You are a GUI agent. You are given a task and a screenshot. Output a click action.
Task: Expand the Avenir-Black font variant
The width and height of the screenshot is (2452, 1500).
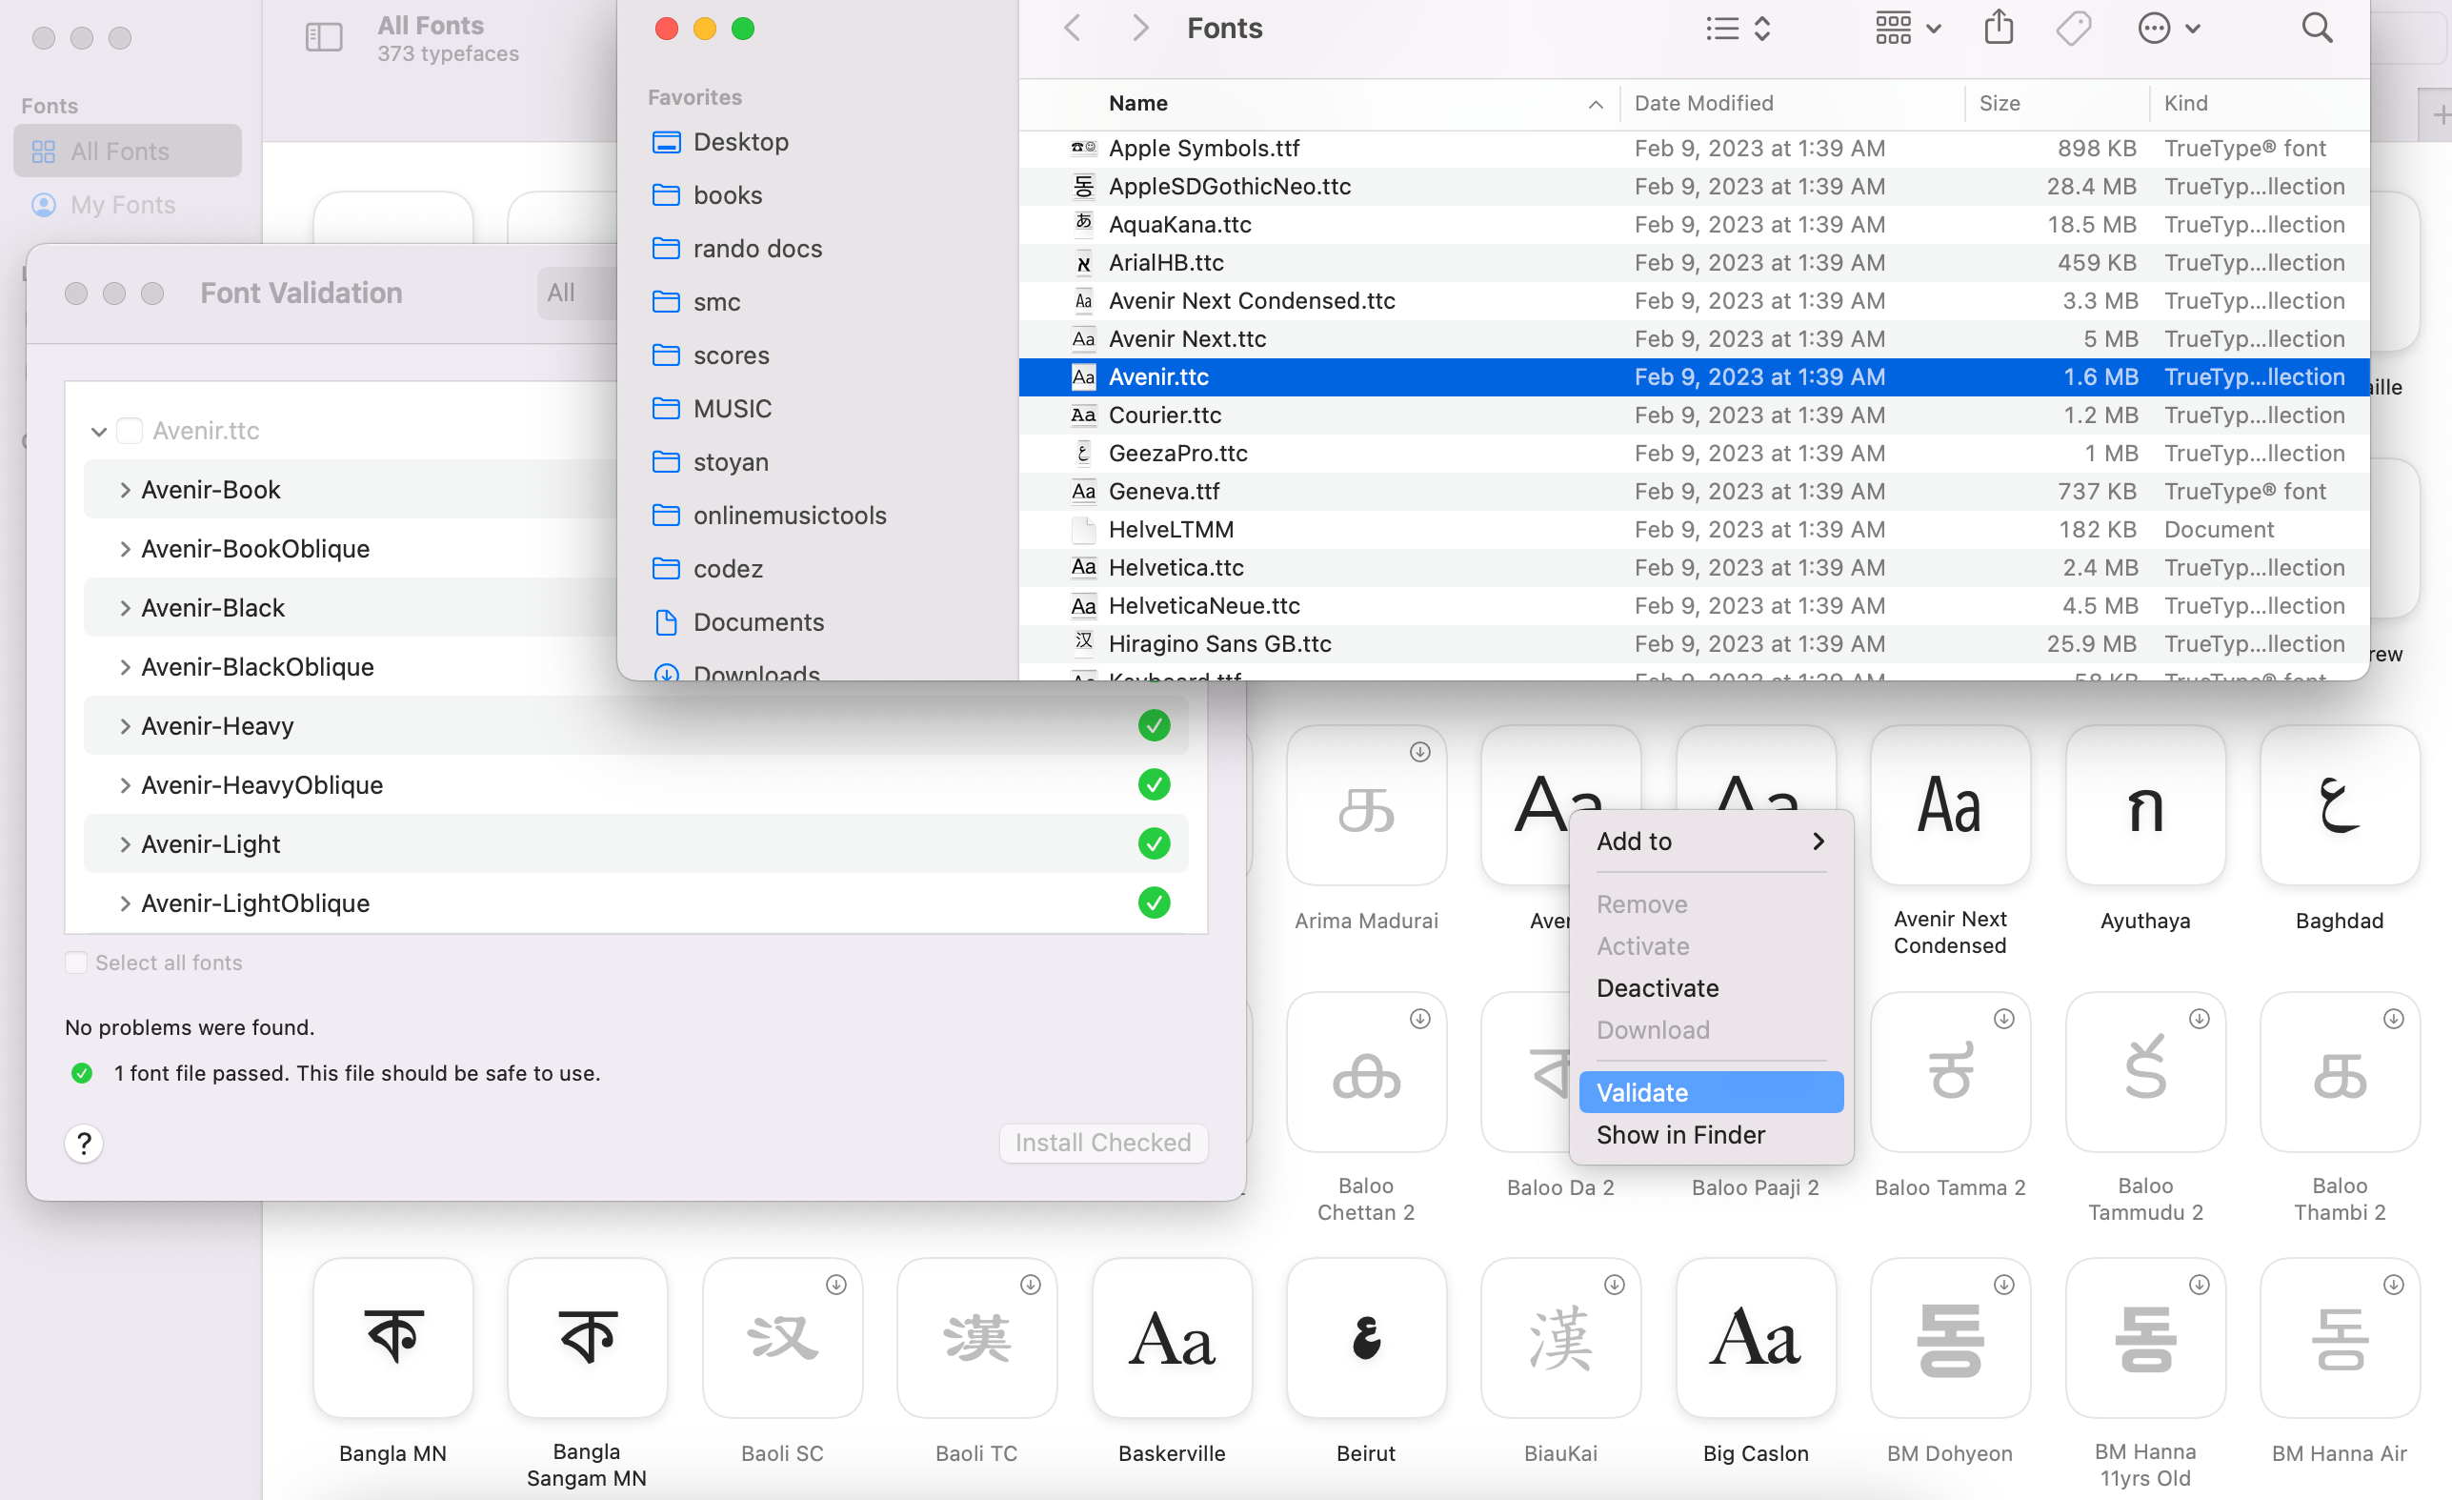pos(125,606)
